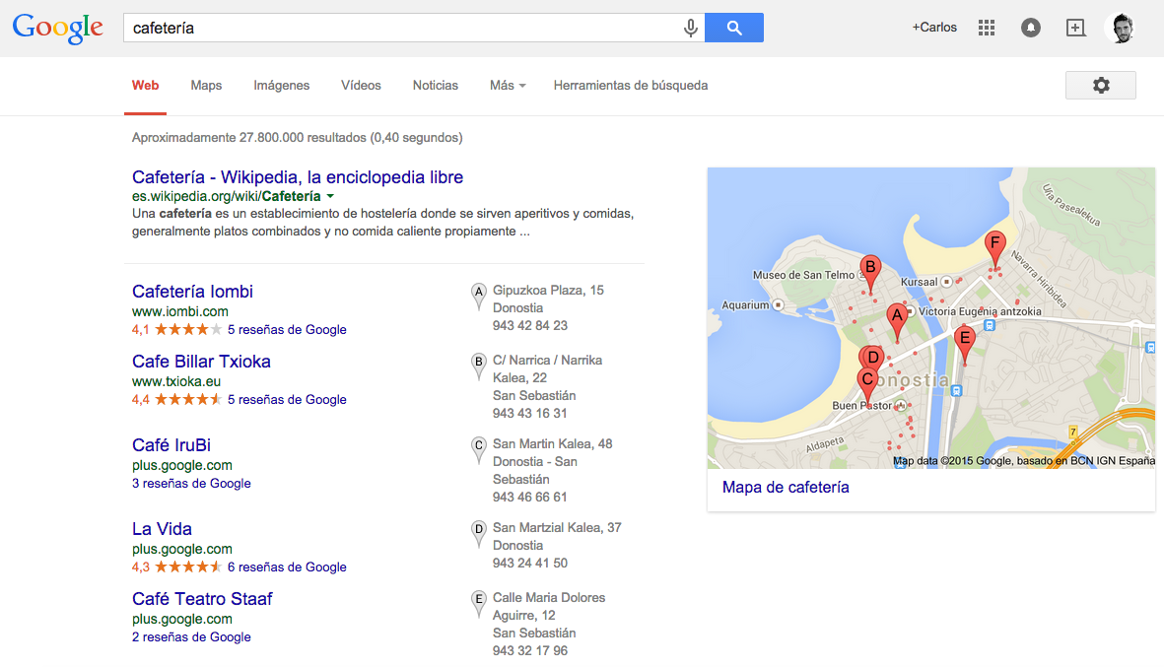Open the Google apps grid icon
1164x667 pixels.
point(987,28)
